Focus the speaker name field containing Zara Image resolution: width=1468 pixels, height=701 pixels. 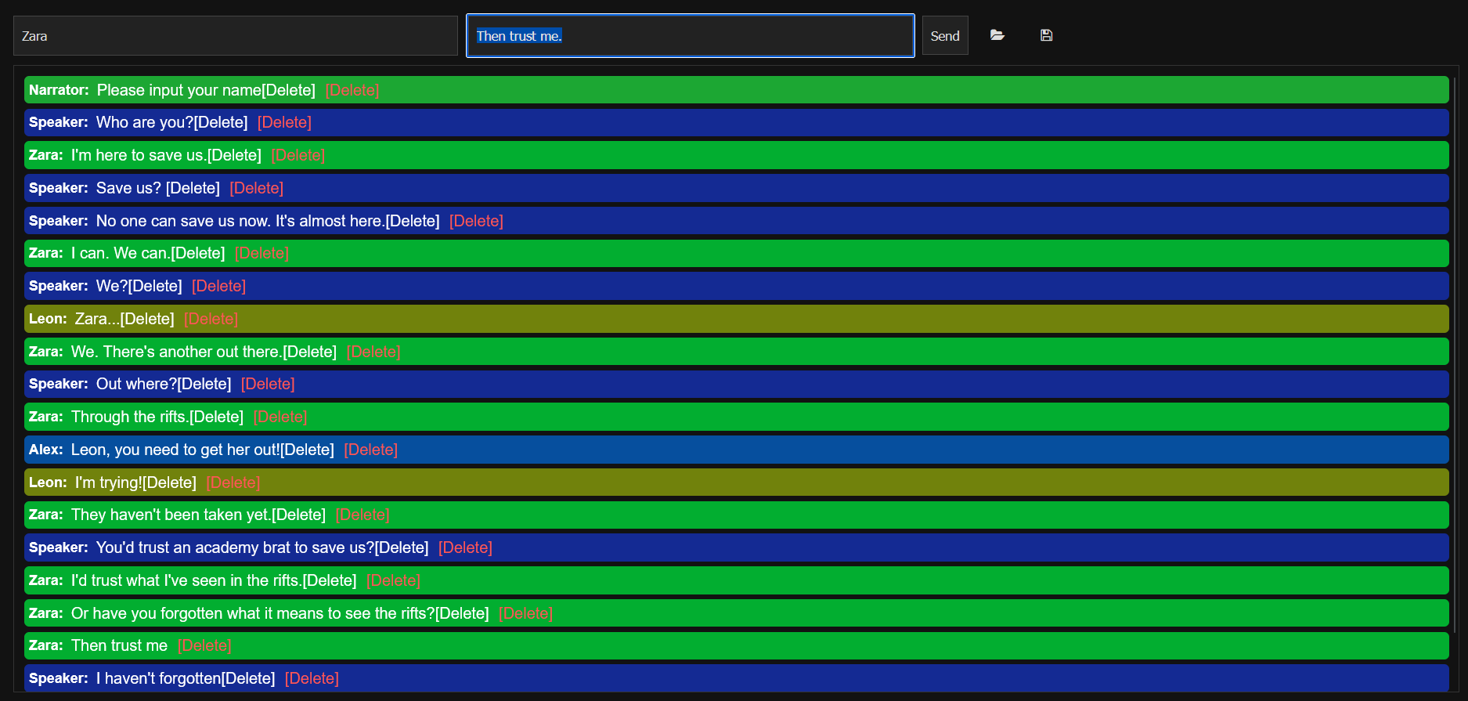[x=236, y=36]
